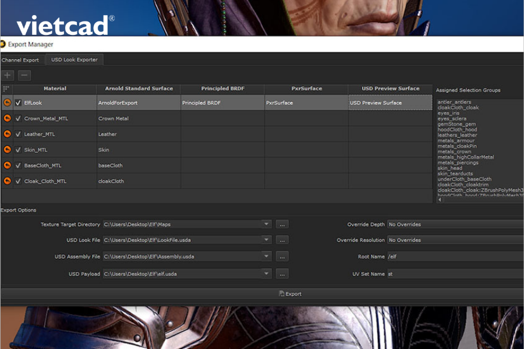
Task: Select PxrSurface cell in ElfLook row
Action: [x=306, y=103]
